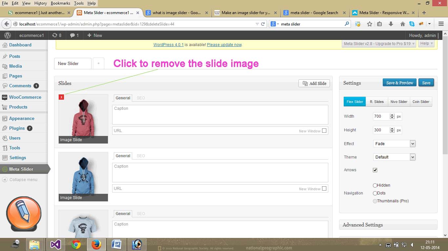Click the updates icon showing 8
Viewport: 448px width, 251px height.
(x=57, y=35)
